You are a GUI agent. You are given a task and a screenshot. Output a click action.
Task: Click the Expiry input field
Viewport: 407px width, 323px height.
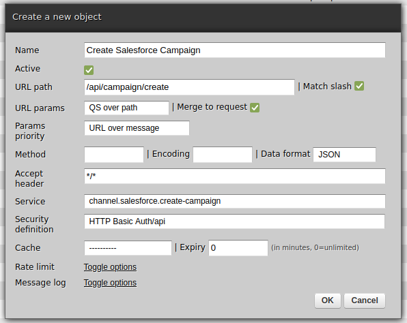[x=238, y=248]
